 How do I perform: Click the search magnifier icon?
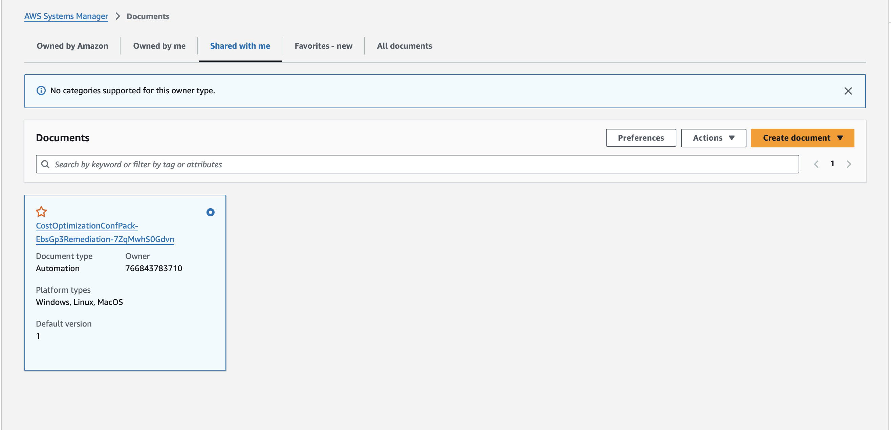click(x=45, y=164)
